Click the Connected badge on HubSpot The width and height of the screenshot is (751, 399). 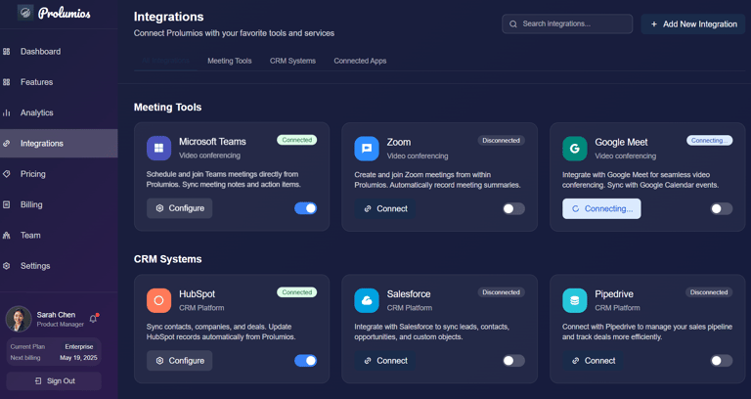coord(297,292)
